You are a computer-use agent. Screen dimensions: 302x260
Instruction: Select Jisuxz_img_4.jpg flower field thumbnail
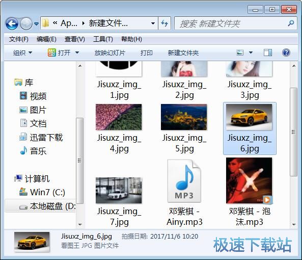[x=119, y=117]
